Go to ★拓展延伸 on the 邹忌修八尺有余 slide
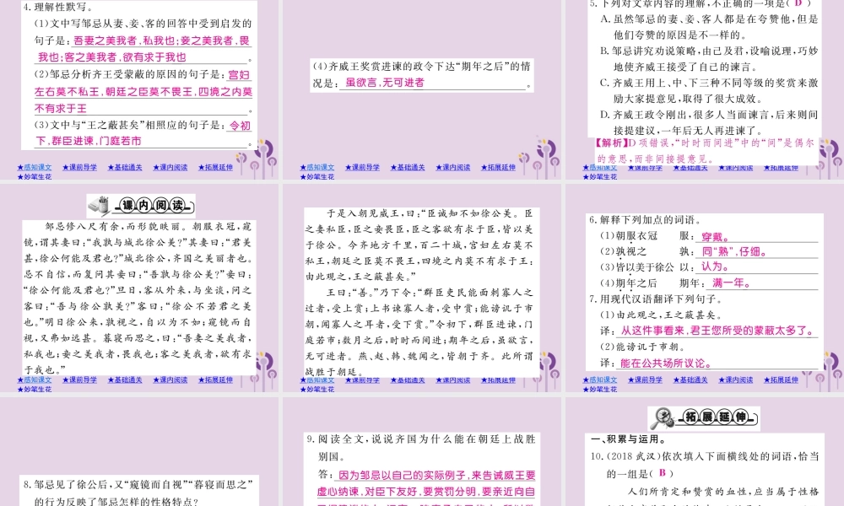 pyautogui.click(x=215, y=380)
